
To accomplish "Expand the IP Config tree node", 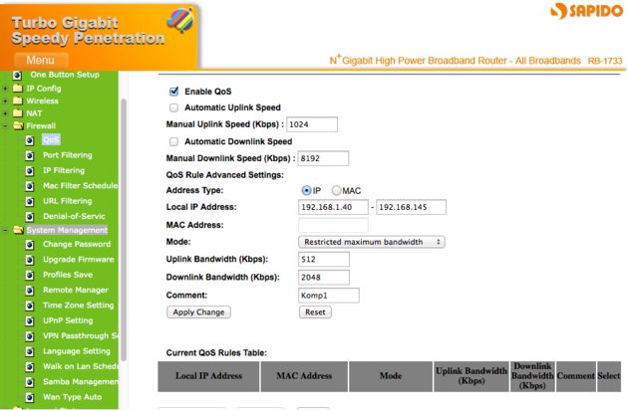I will point(5,89).
